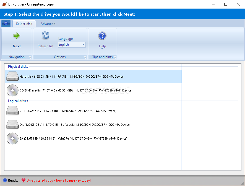Close the DiskDigger window

[238, 4]
